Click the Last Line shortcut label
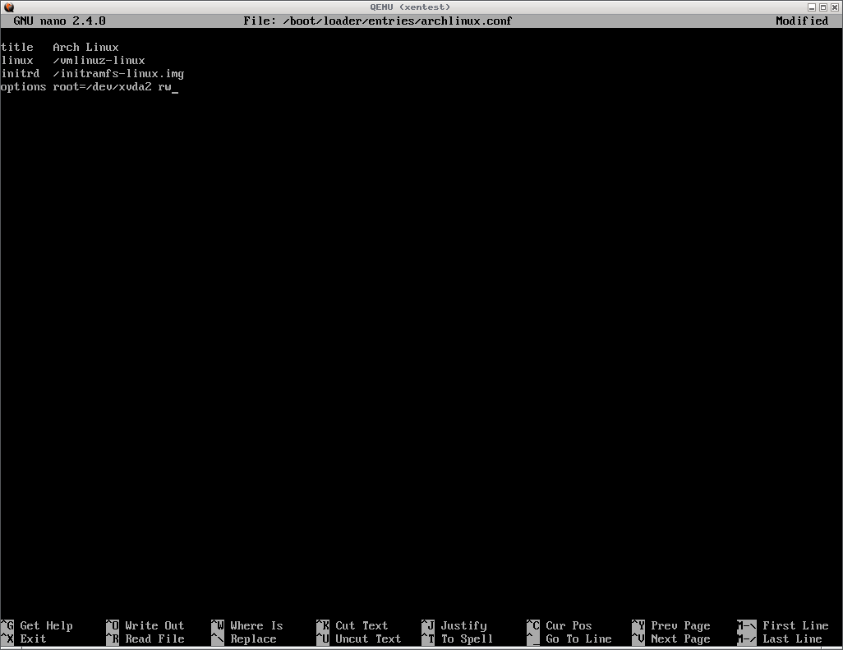The image size is (843, 650). click(791, 638)
